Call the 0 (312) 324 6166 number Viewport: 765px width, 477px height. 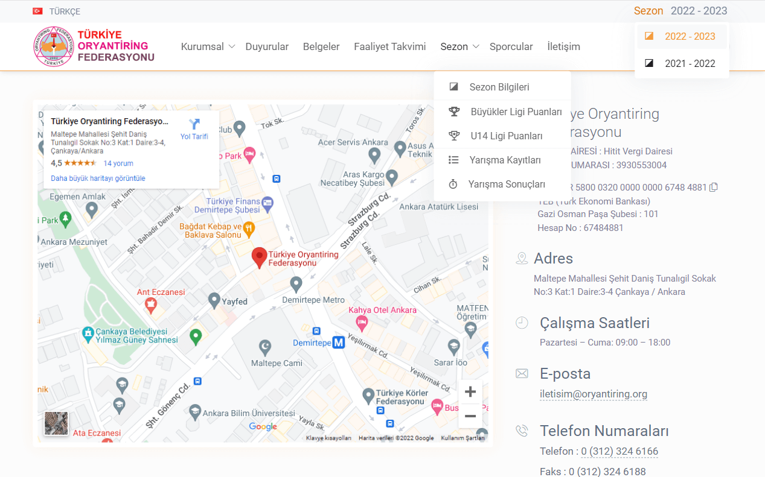coord(619,452)
